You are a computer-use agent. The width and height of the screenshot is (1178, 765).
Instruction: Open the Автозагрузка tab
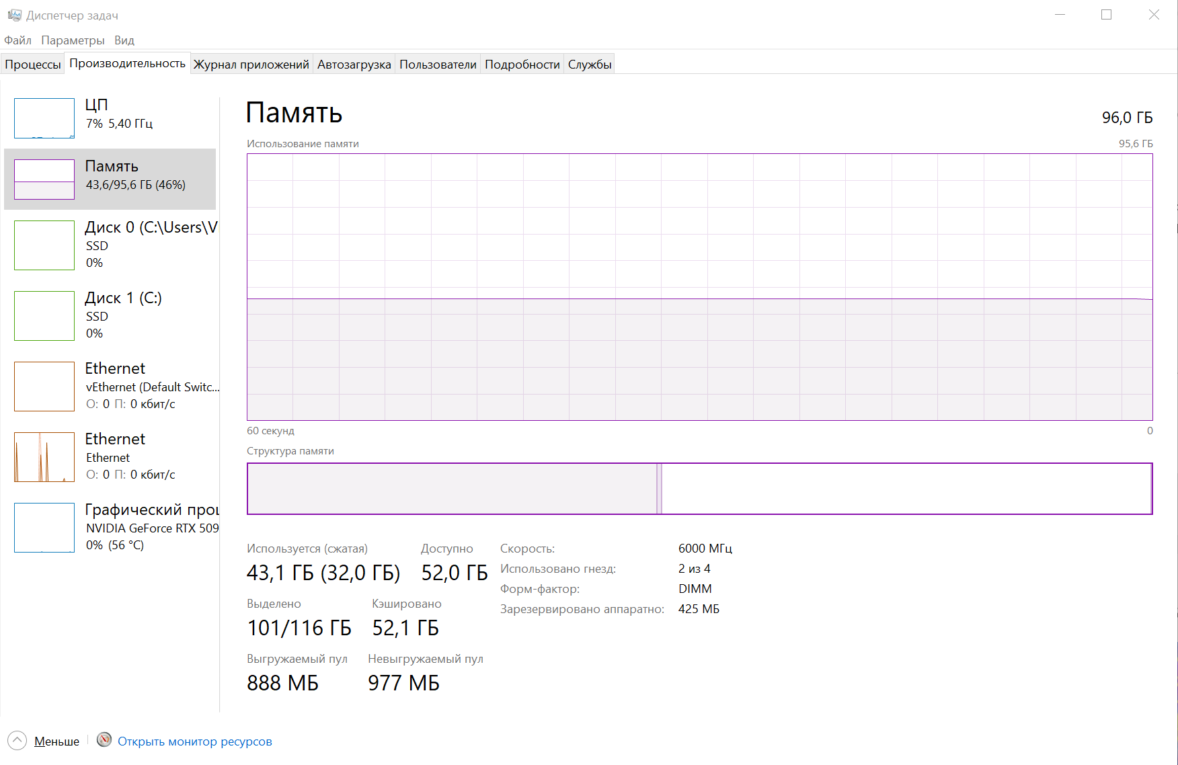pos(354,65)
